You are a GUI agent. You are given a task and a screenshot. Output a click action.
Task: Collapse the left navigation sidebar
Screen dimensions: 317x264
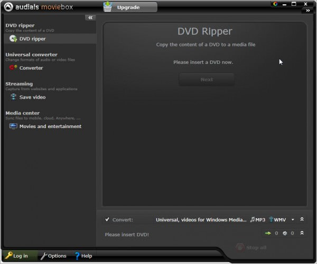click(x=90, y=18)
